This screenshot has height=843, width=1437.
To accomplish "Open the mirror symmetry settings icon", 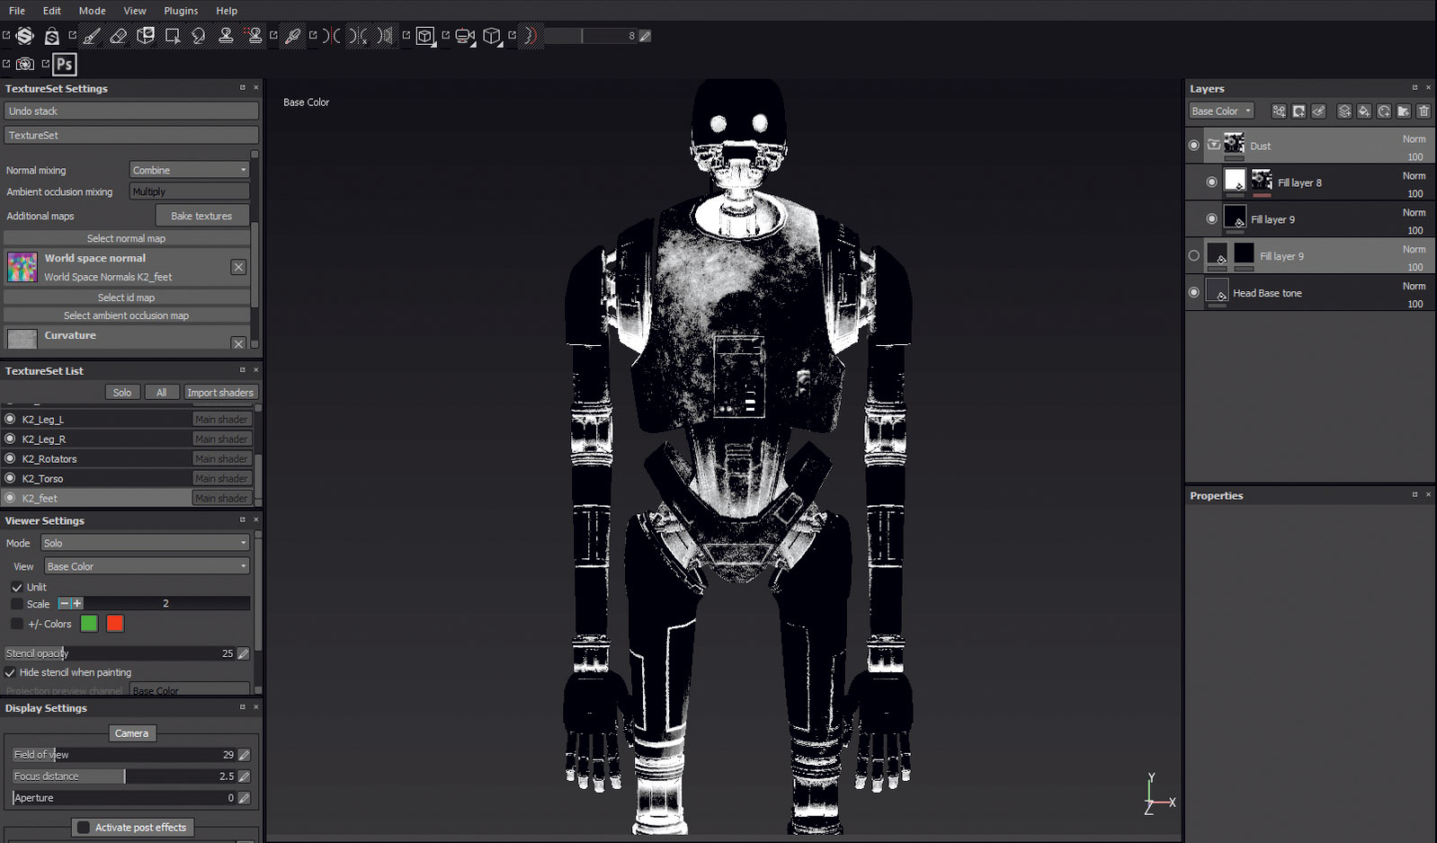I will click(386, 36).
